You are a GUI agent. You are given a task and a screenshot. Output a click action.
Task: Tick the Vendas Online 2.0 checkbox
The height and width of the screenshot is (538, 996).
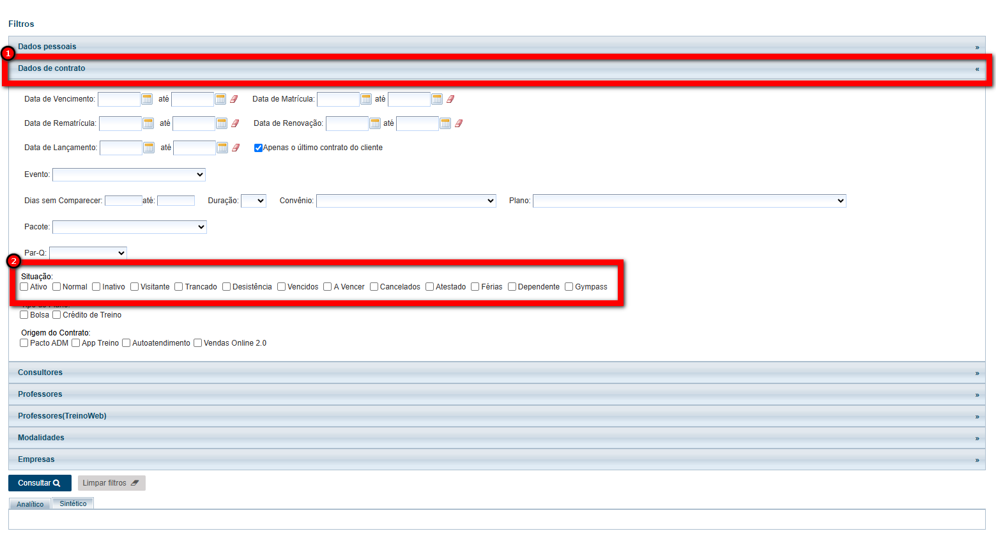[198, 343]
